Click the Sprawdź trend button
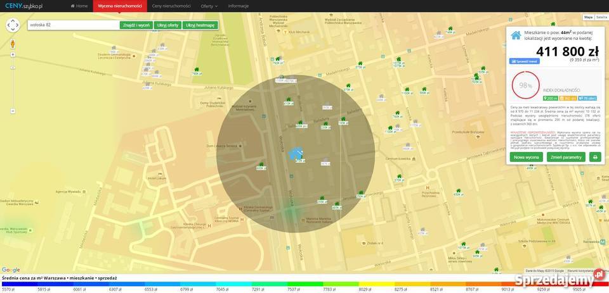609x293 pixels. (x=525, y=61)
